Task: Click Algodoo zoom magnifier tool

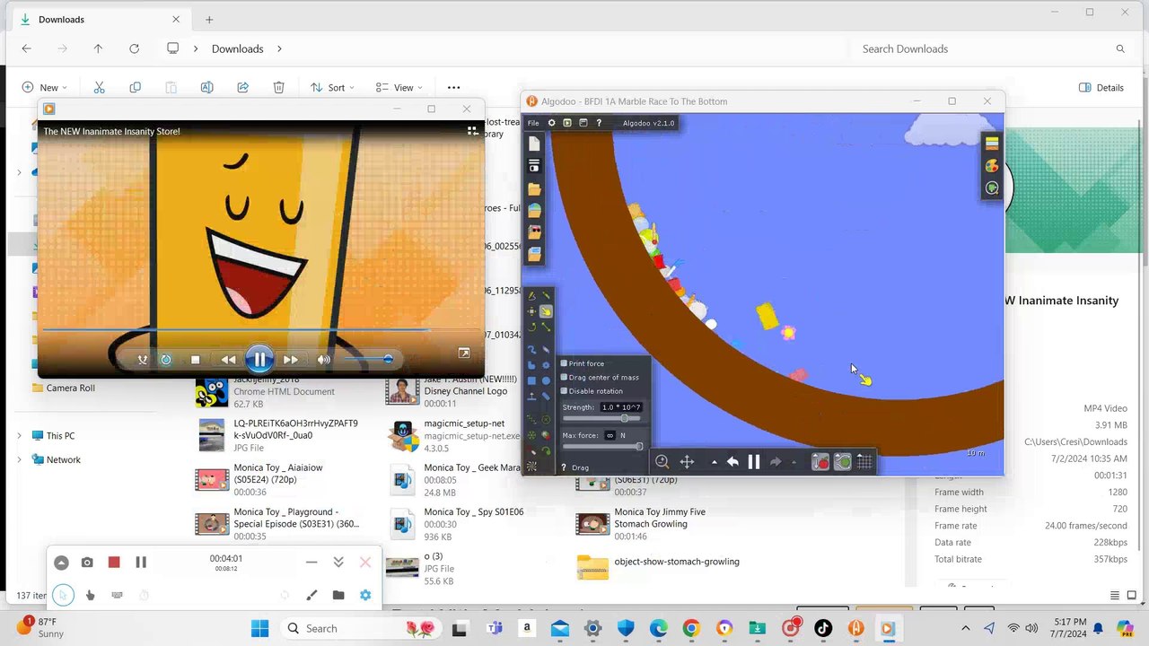Action: 662,461
